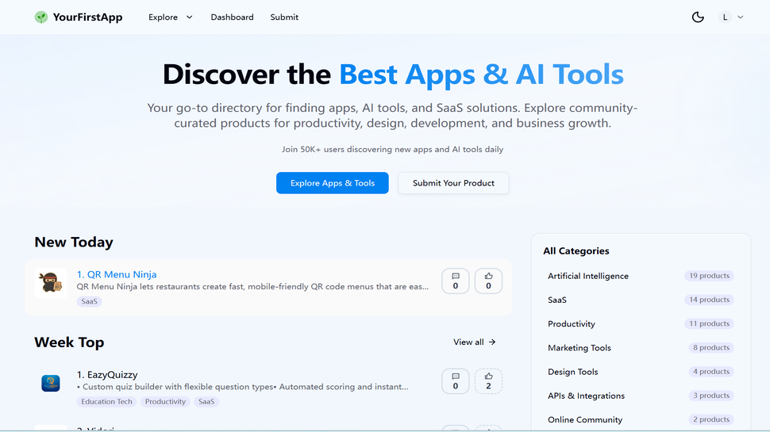The image size is (770, 432).
Task: Click the YourFirstApp sprout logo icon
Action: click(x=41, y=17)
